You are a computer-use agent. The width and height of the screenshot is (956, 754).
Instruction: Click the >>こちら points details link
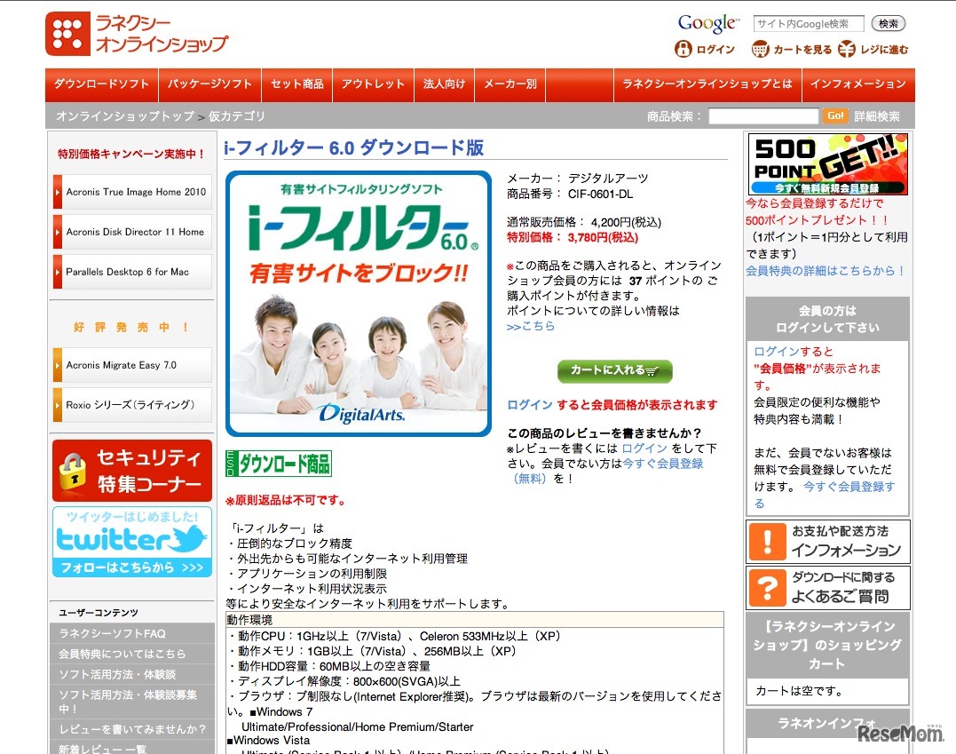[x=531, y=326]
